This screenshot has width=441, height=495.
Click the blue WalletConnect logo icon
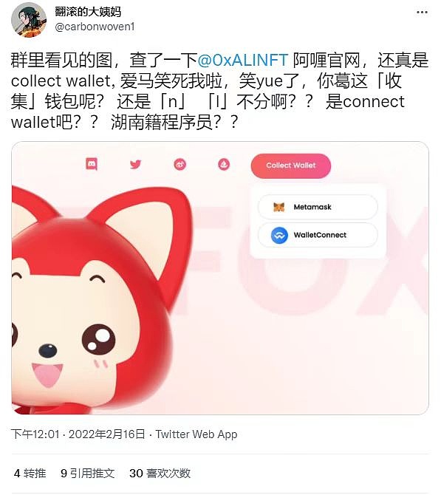click(x=279, y=235)
